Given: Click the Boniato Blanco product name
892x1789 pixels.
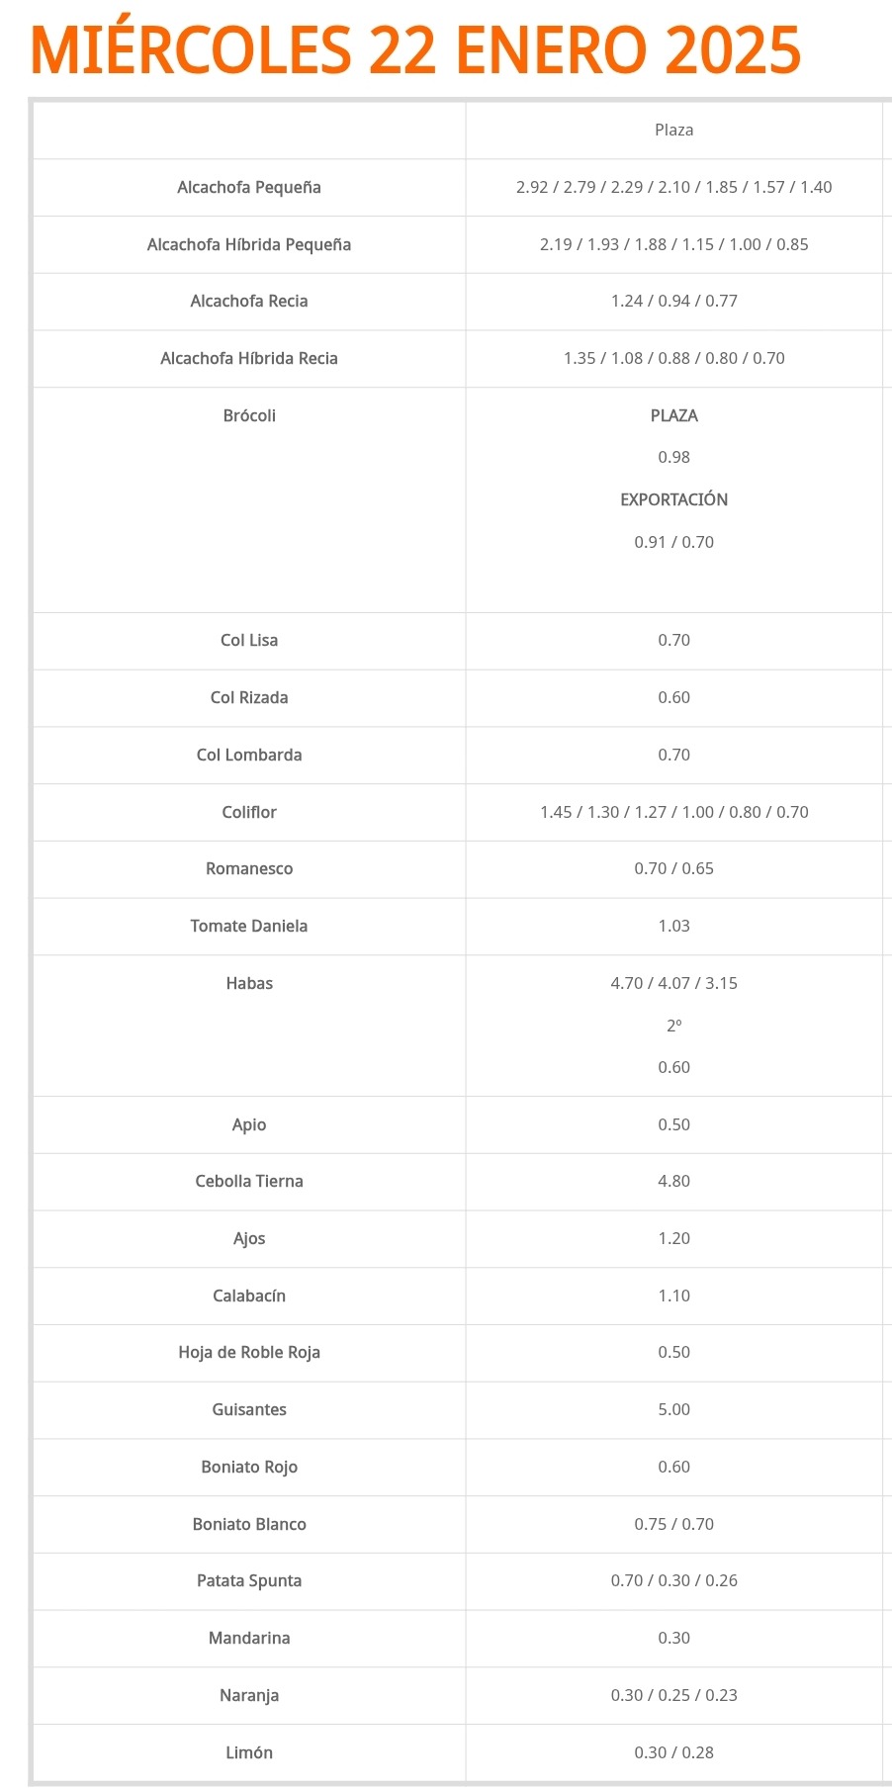Looking at the screenshot, I should pyautogui.click(x=249, y=1524).
